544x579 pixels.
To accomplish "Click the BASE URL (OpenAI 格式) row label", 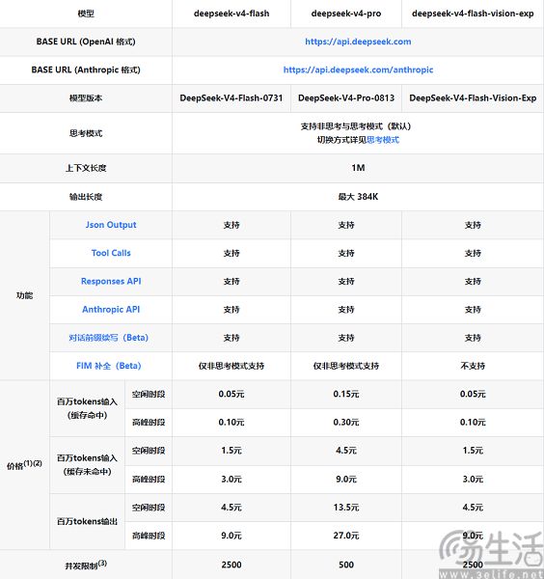I will [x=86, y=41].
